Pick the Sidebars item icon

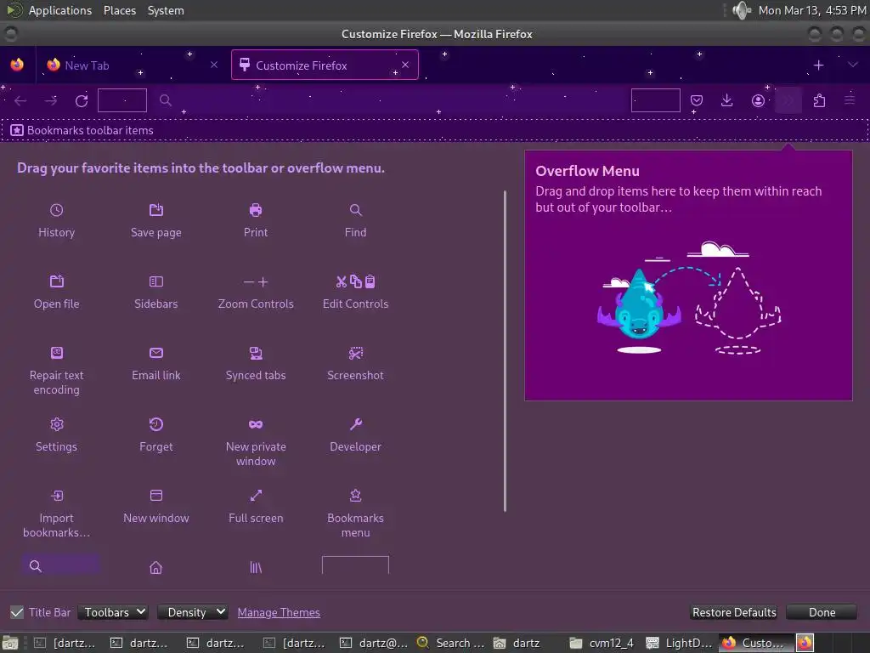[x=156, y=281]
